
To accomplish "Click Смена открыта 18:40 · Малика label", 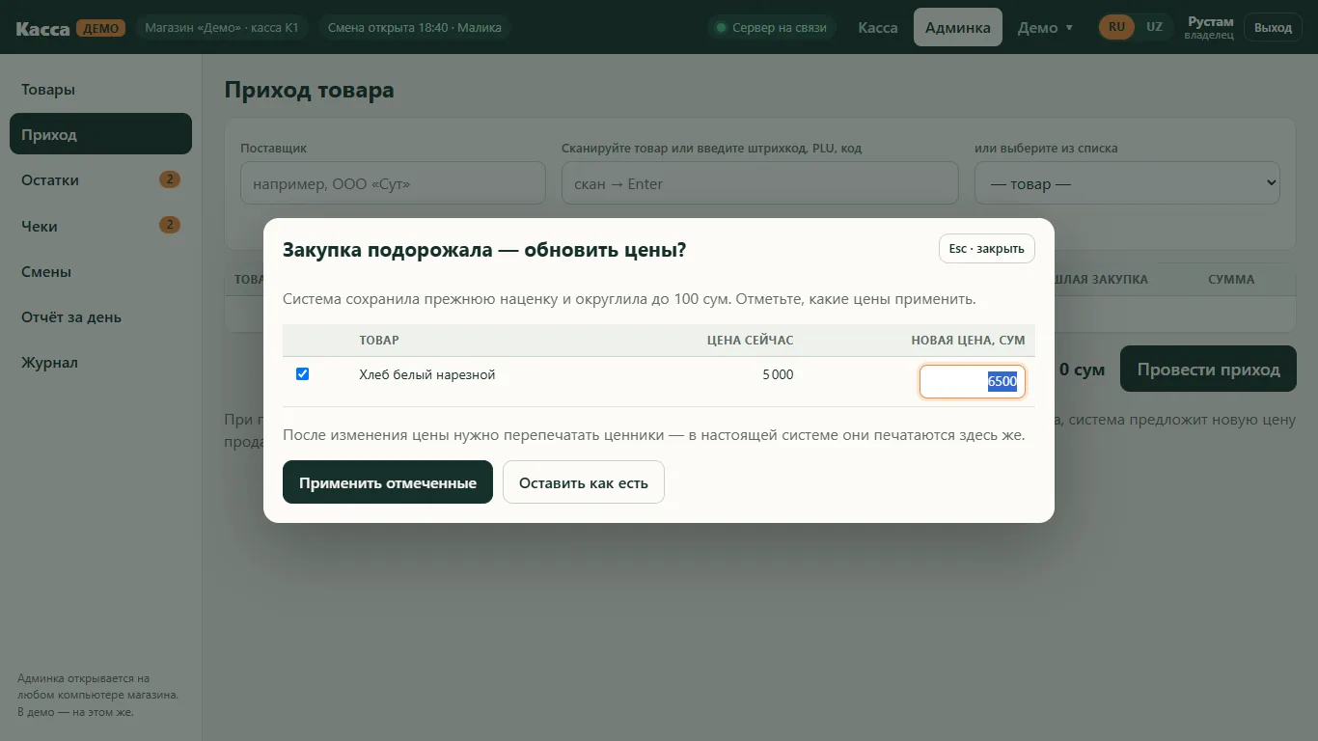I will (415, 28).
